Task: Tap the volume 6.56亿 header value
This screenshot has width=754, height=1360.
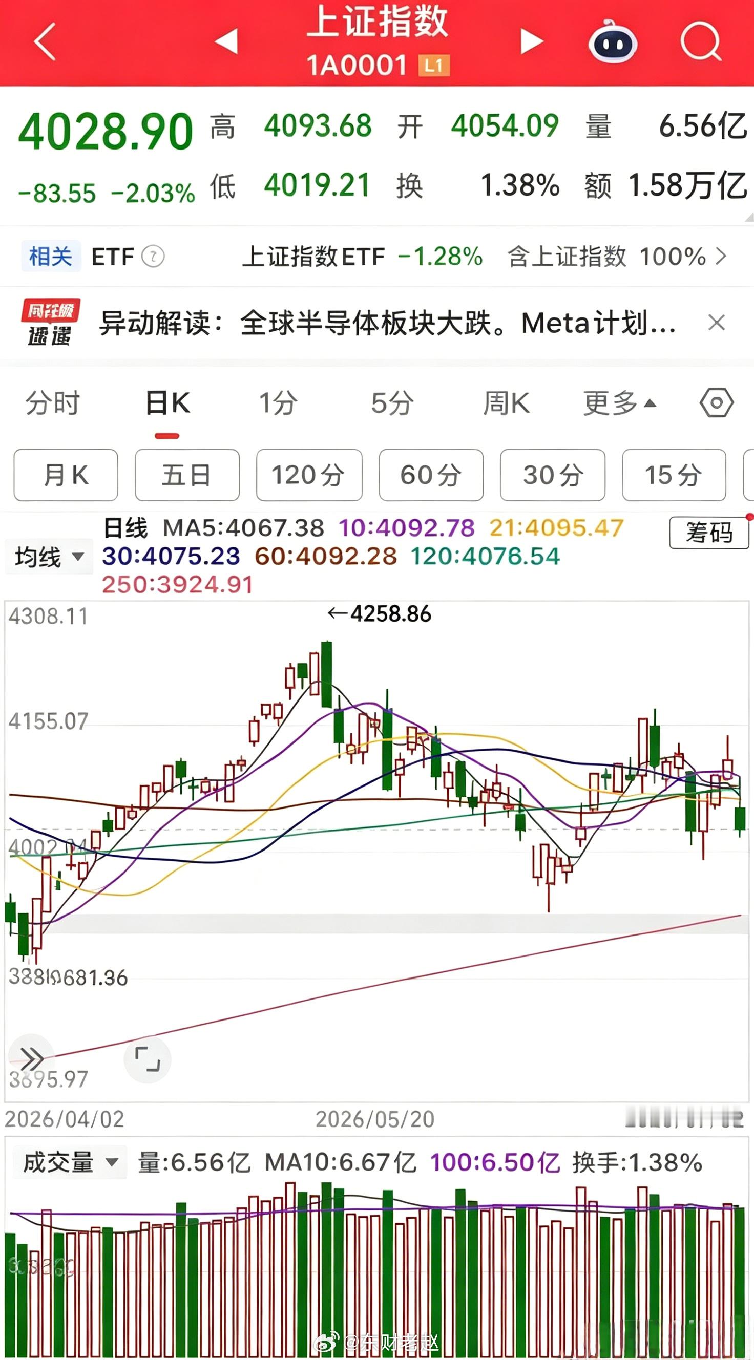Action: (x=703, y=126)
